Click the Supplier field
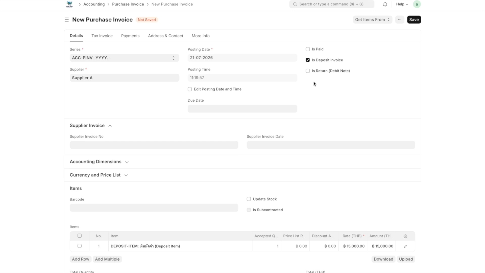The width and height of the screenshot is (485, 273). (124, 78)
